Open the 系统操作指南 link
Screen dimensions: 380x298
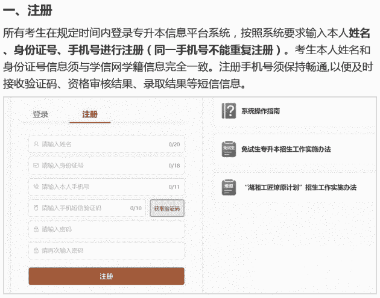[261, 111]
